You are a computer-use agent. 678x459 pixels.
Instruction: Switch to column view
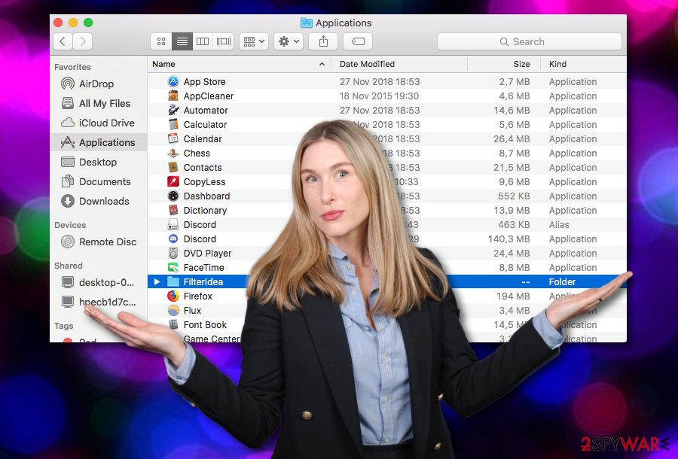tap(203, 41)
